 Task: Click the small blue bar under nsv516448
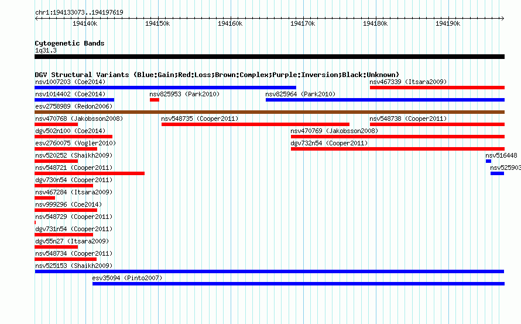tap(488, 161)
